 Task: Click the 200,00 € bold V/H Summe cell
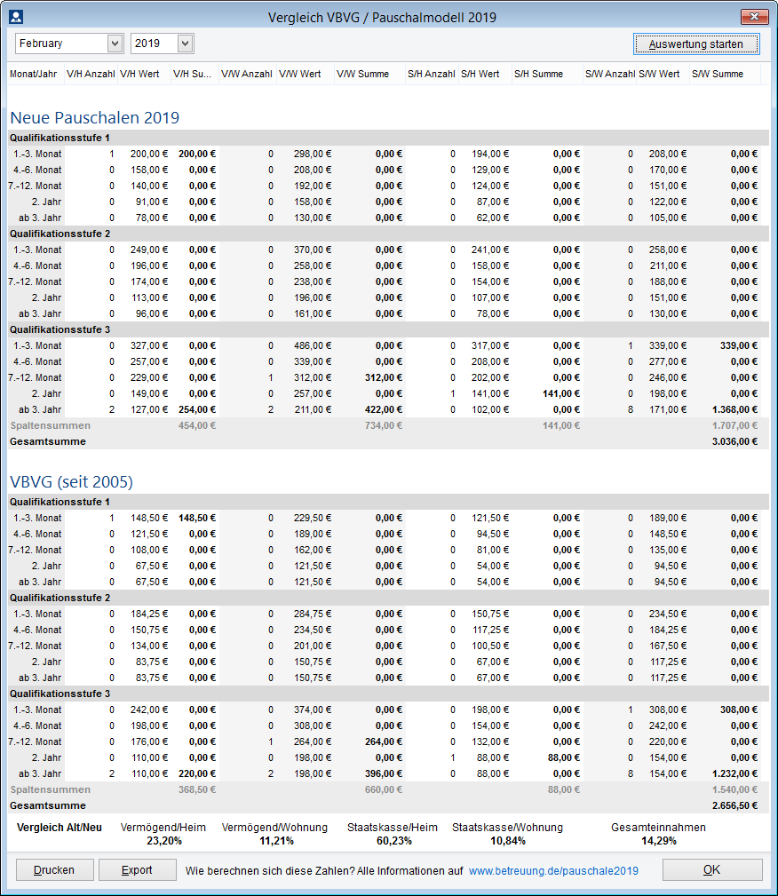(196, 154)
